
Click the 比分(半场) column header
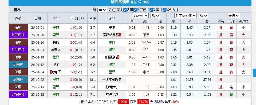pyautogui.click(x=76, y=18)
